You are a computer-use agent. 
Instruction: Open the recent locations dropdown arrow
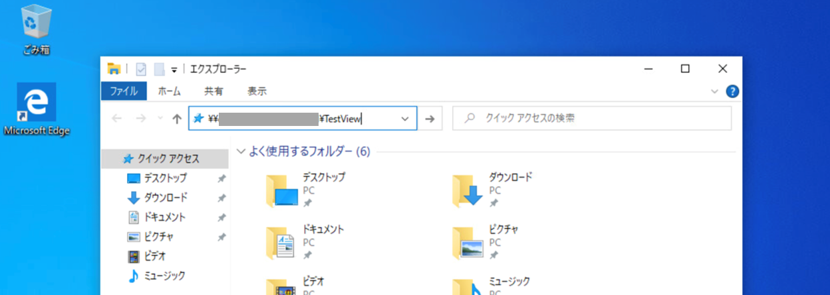point(159,119)
